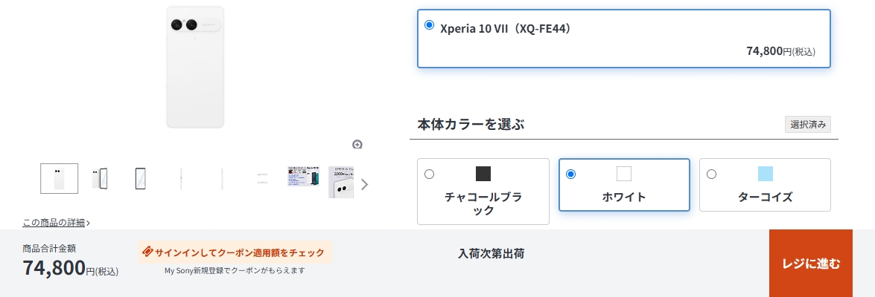View the phone front screen thumbnail
Screen dimensions: 875x297
pos(140,178)
